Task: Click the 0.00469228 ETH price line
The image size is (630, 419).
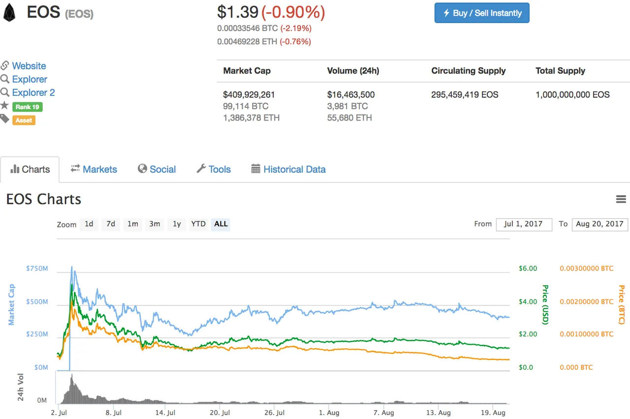Action: (264, 42)
